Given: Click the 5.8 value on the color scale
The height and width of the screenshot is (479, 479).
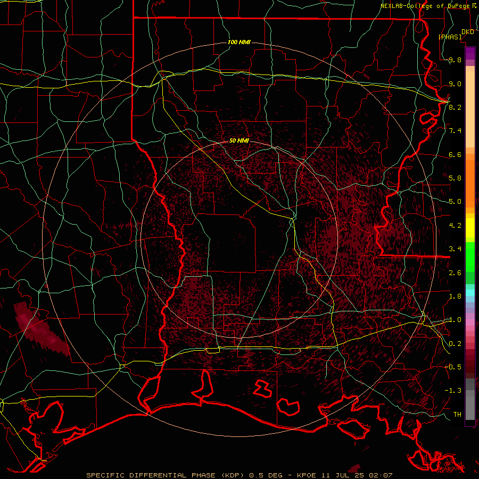Looking at the screenshot, I should click(x=455, y=178).
